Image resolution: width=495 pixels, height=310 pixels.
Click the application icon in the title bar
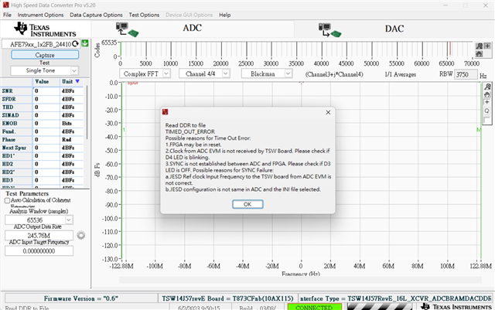click(x=5, y=5)
